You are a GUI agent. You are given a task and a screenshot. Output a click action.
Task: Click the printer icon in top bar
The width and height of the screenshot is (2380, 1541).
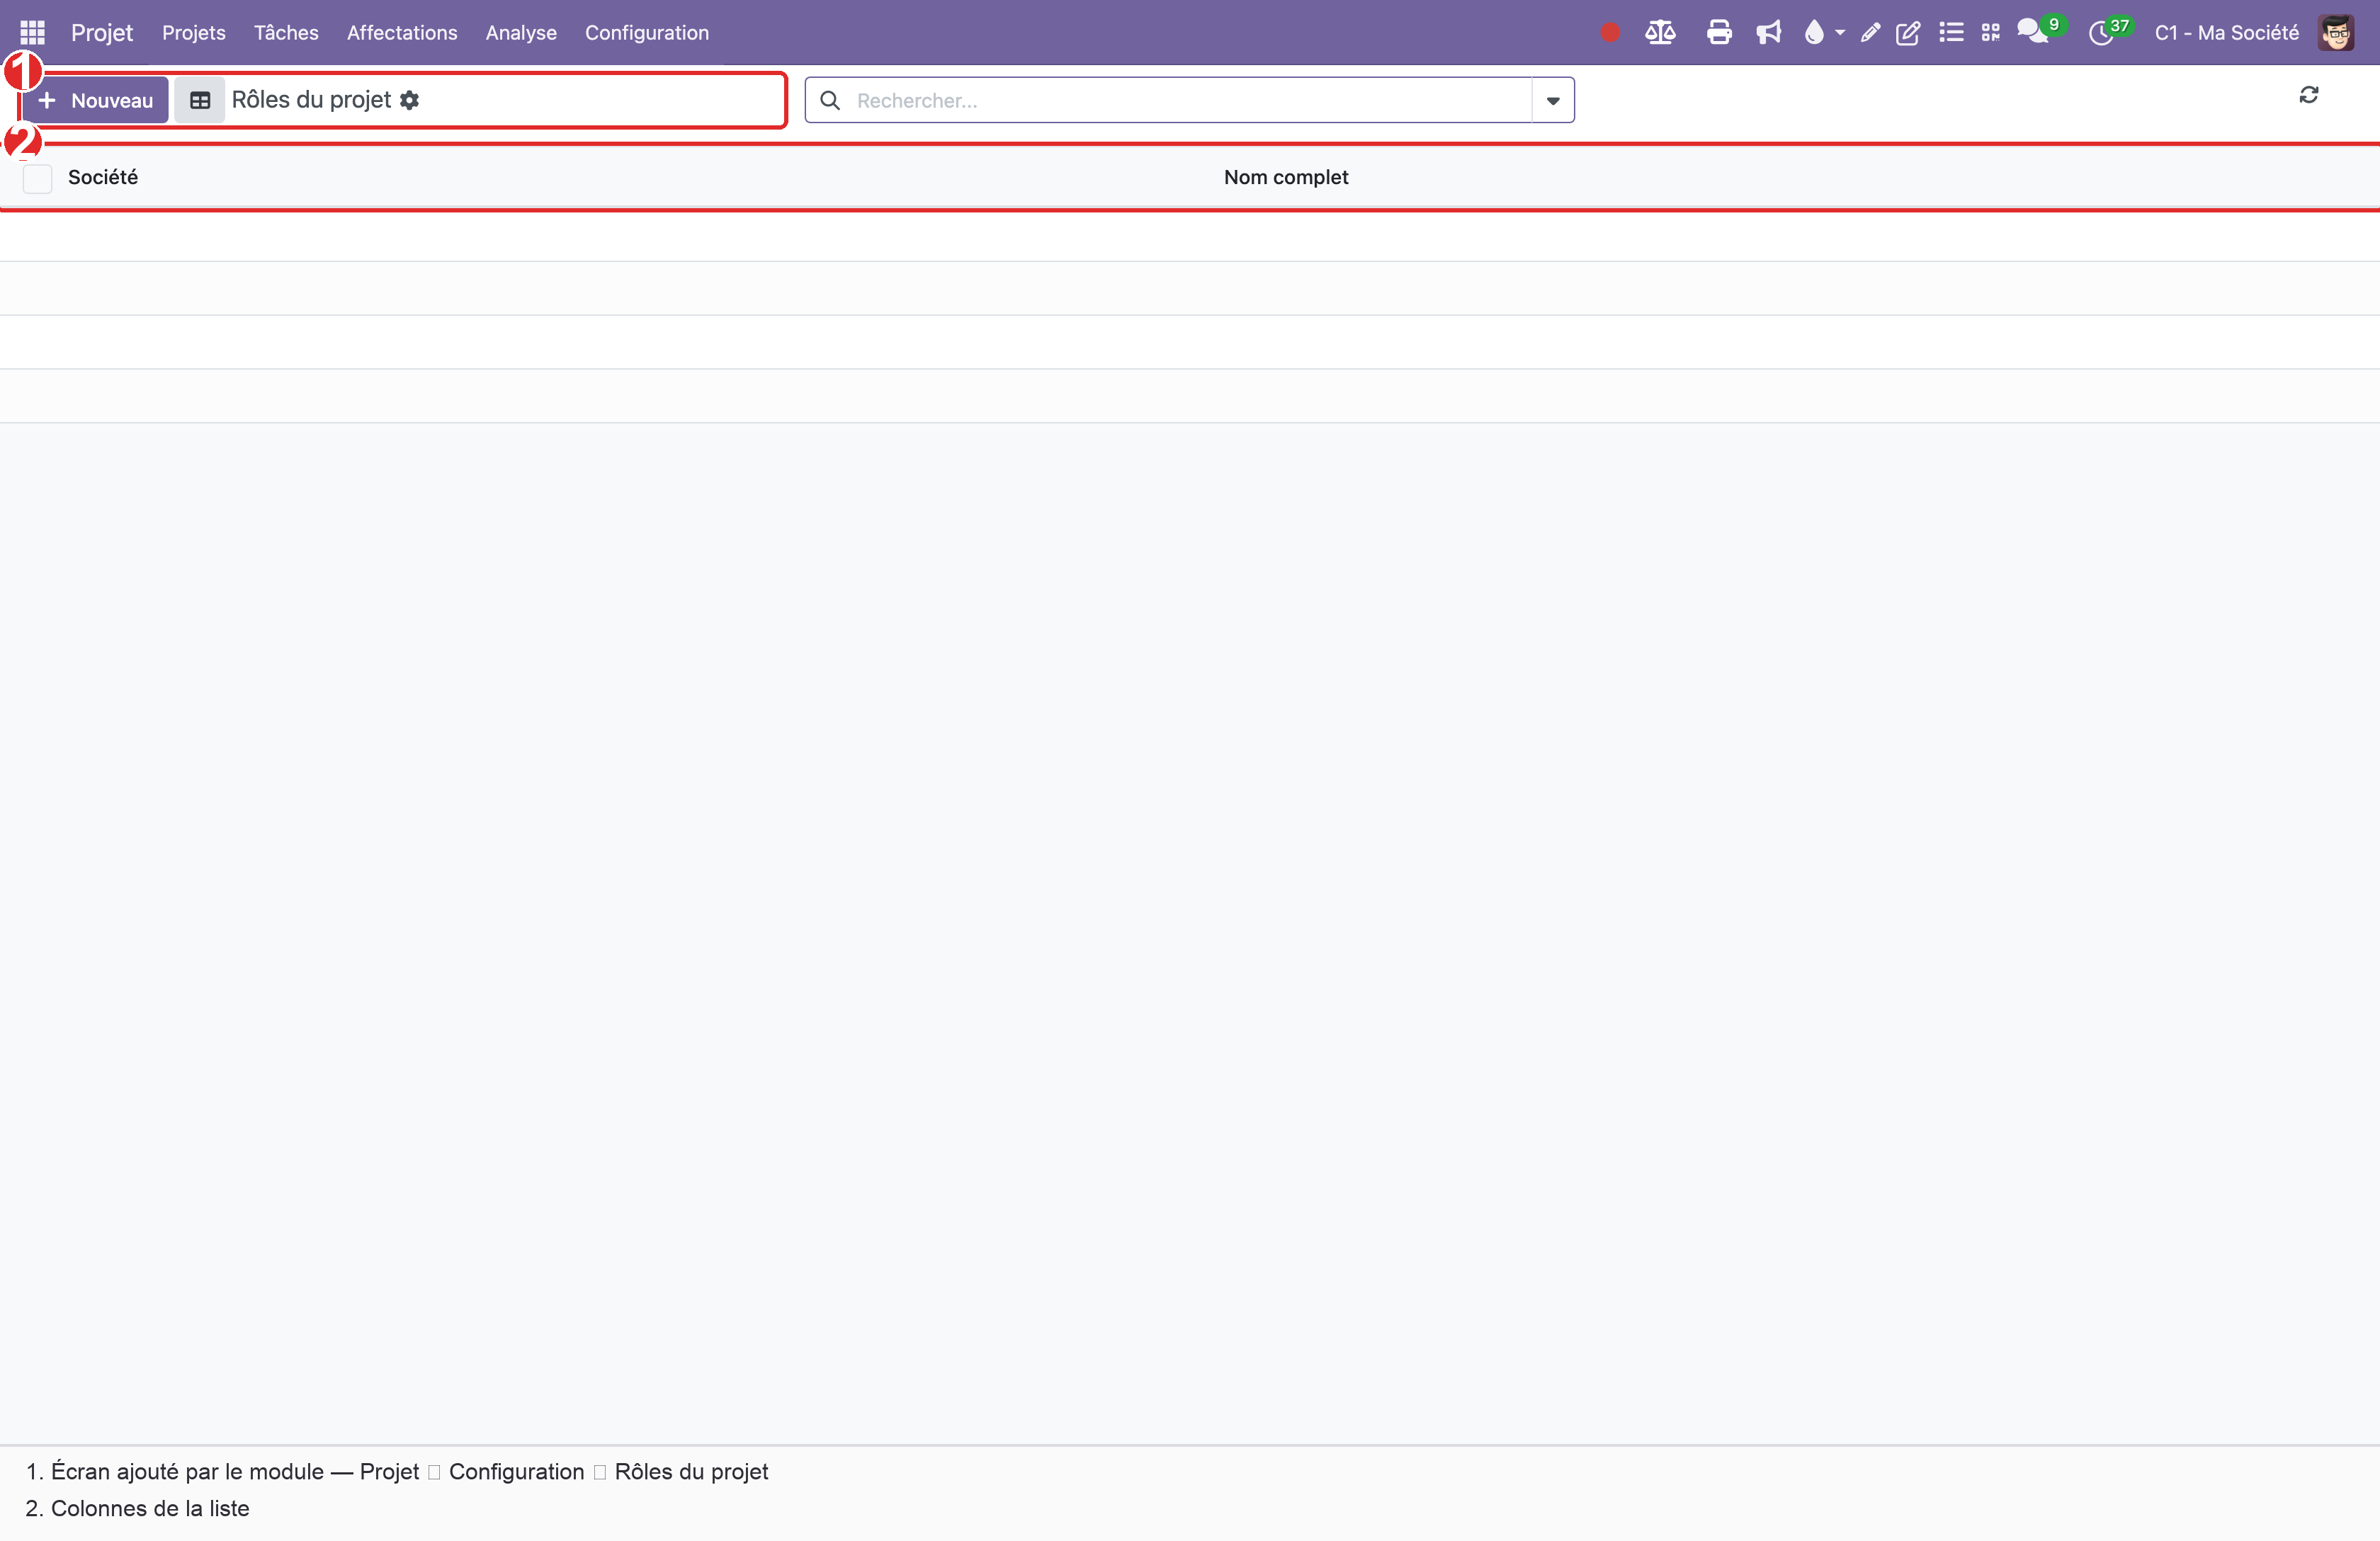pyautogui.click(x=1719, y=33)
